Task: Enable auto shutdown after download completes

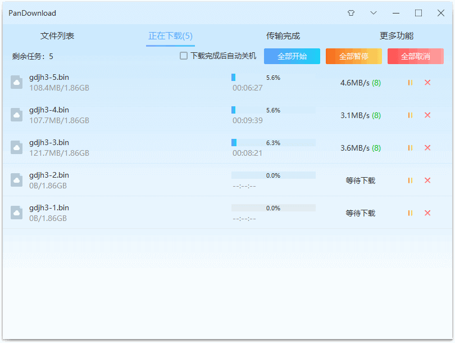Action: [184, 56]
